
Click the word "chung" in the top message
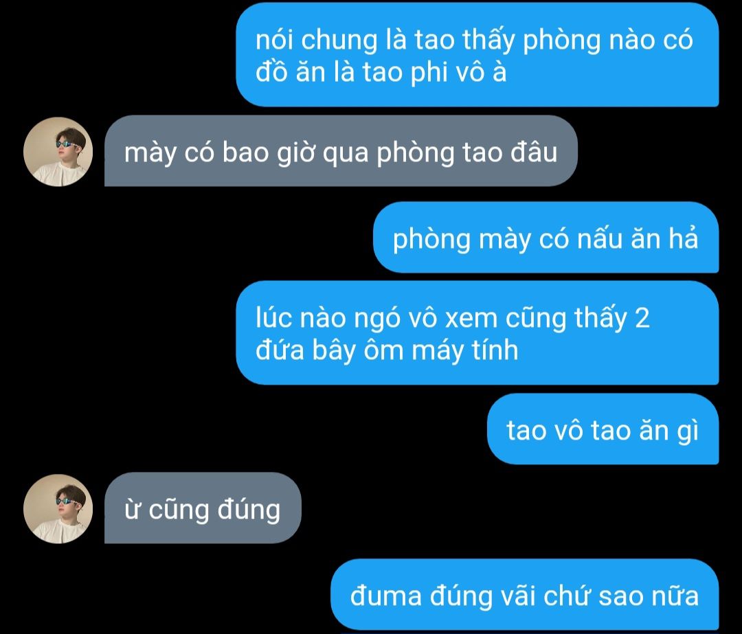(339, 41)
